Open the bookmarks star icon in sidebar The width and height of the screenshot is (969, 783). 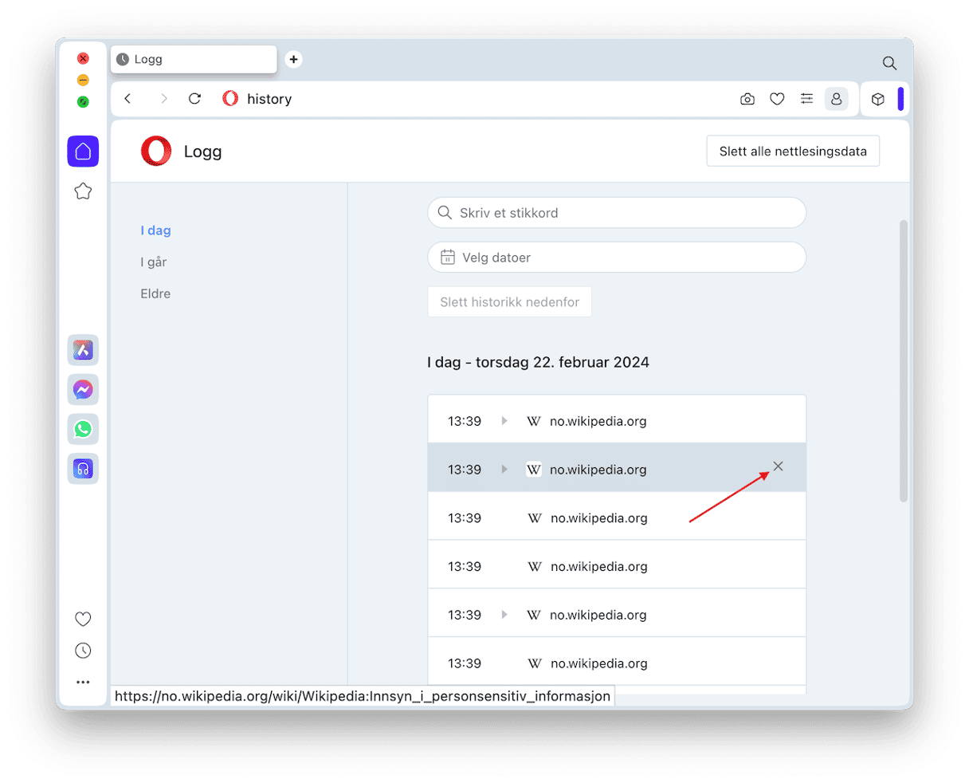[83, 191]
